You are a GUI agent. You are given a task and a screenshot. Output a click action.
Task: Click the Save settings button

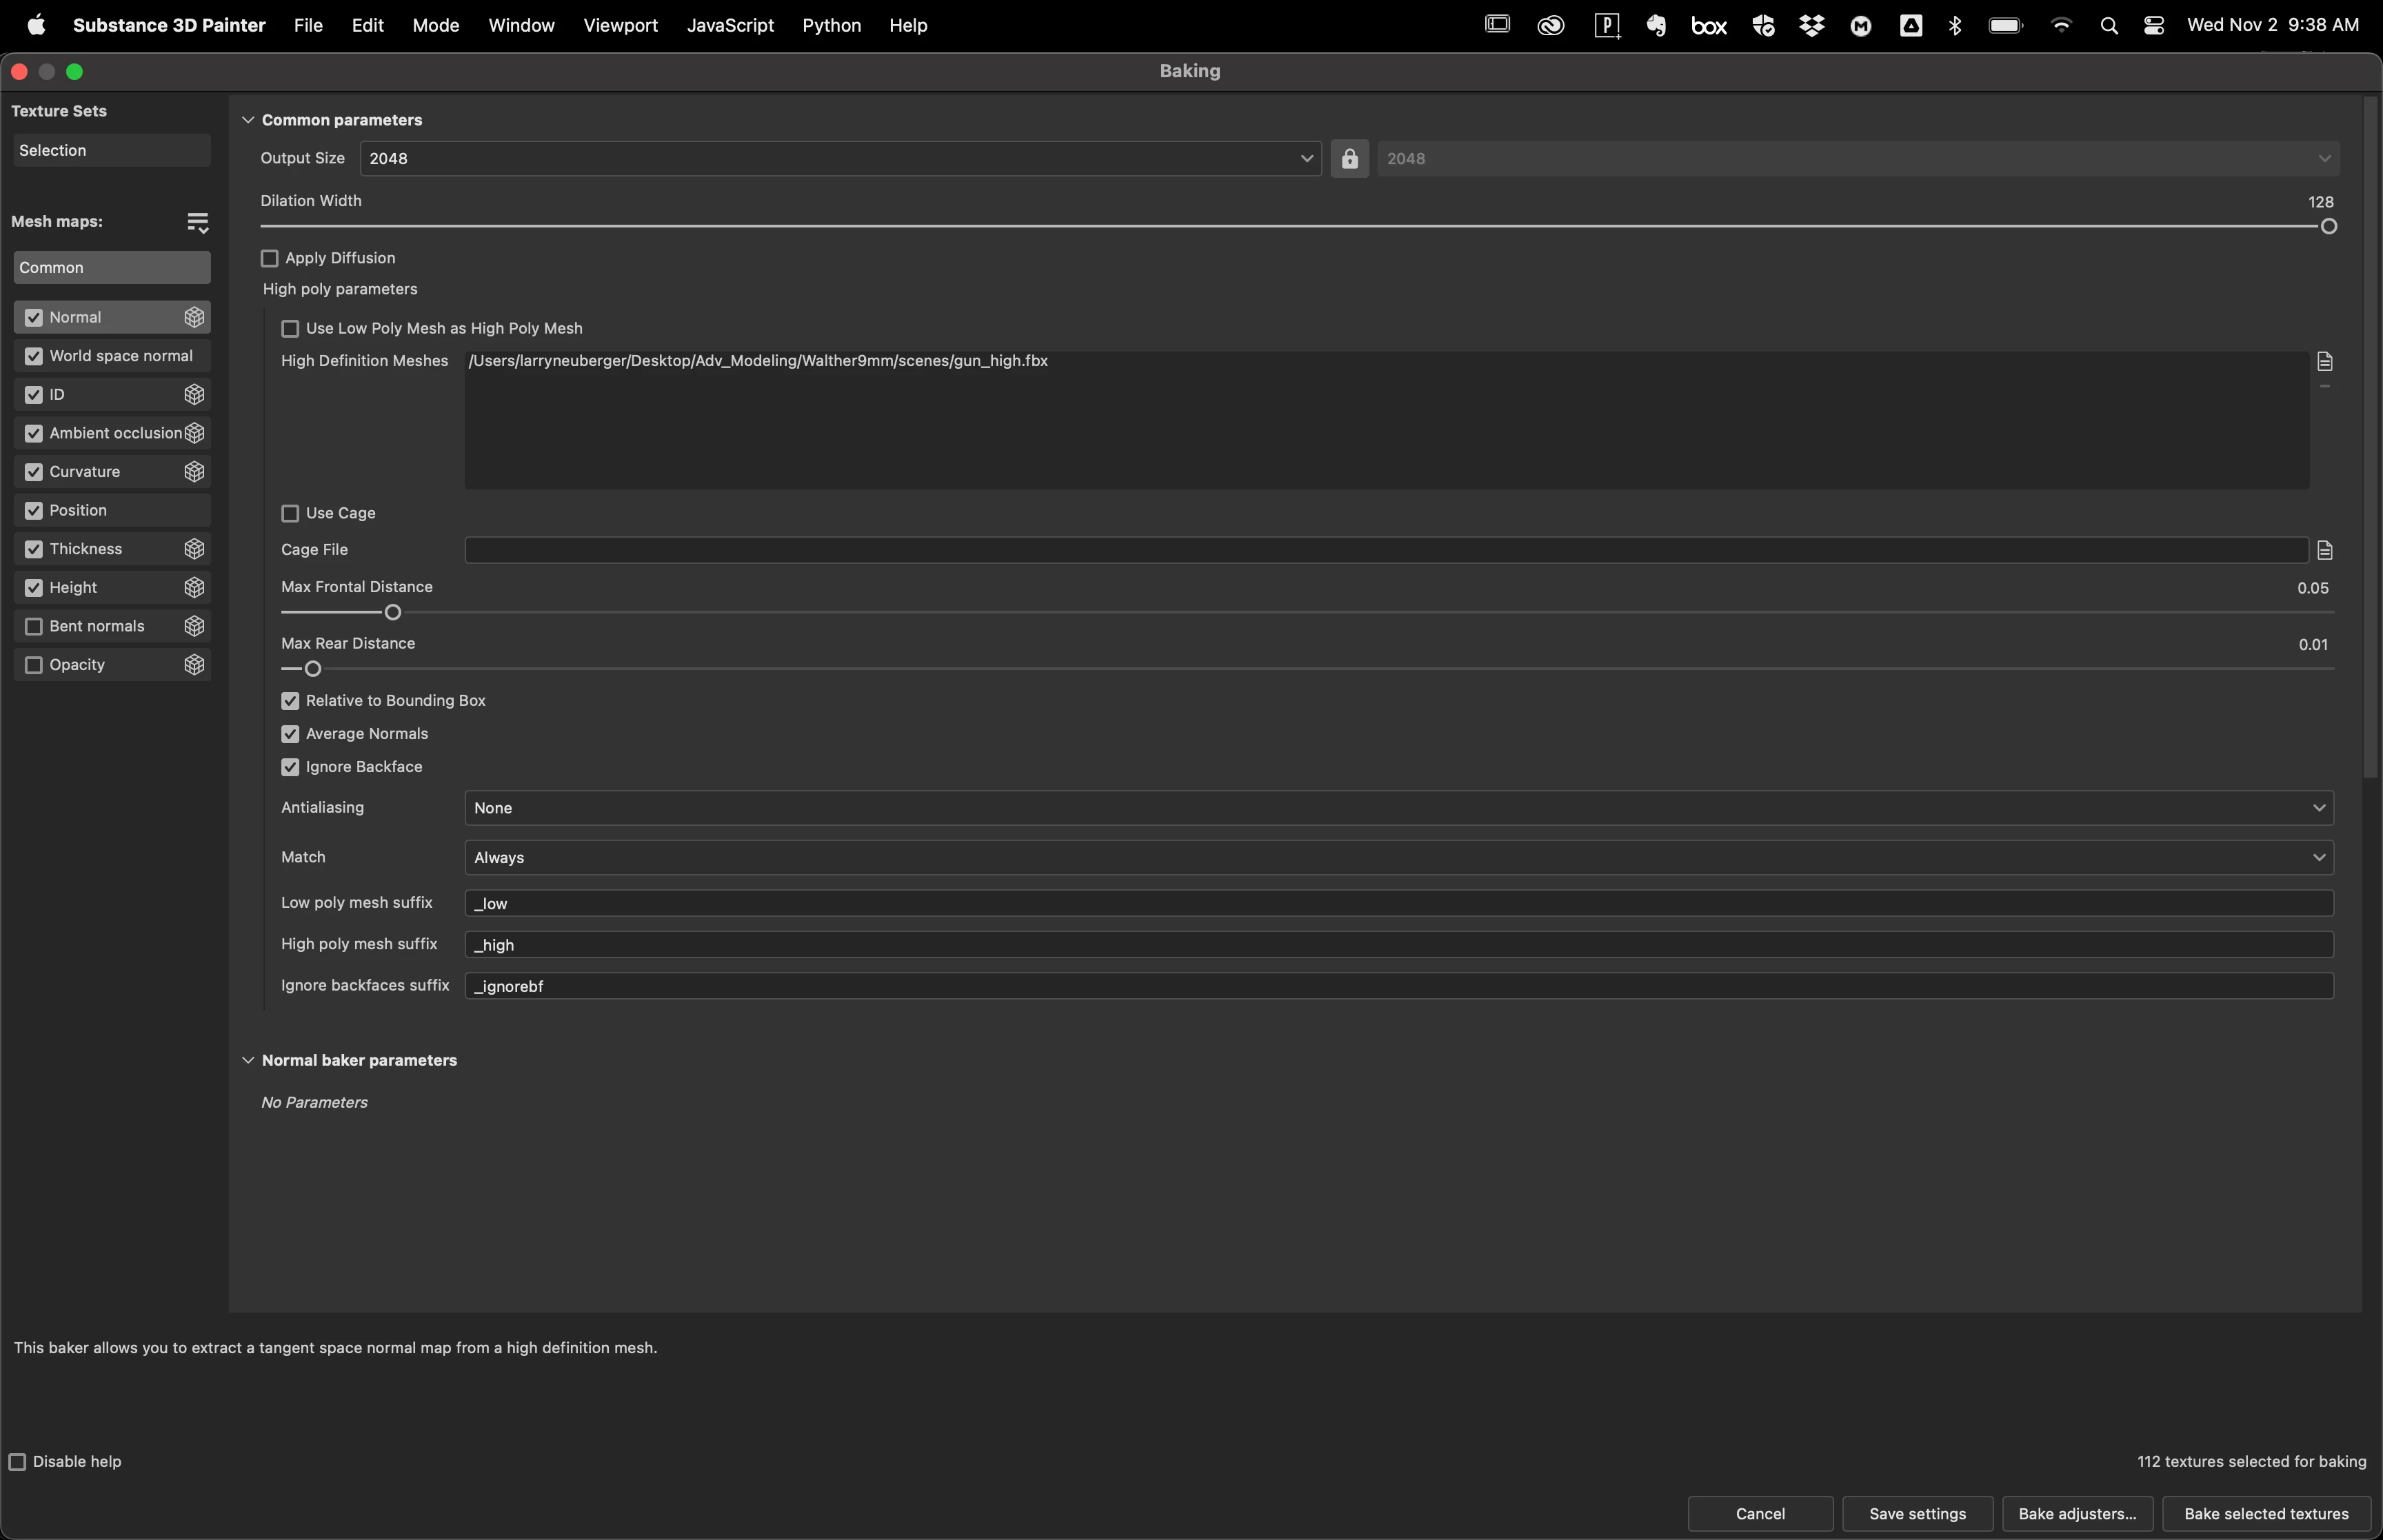pyautogui.click(x=1916, y=1514)
